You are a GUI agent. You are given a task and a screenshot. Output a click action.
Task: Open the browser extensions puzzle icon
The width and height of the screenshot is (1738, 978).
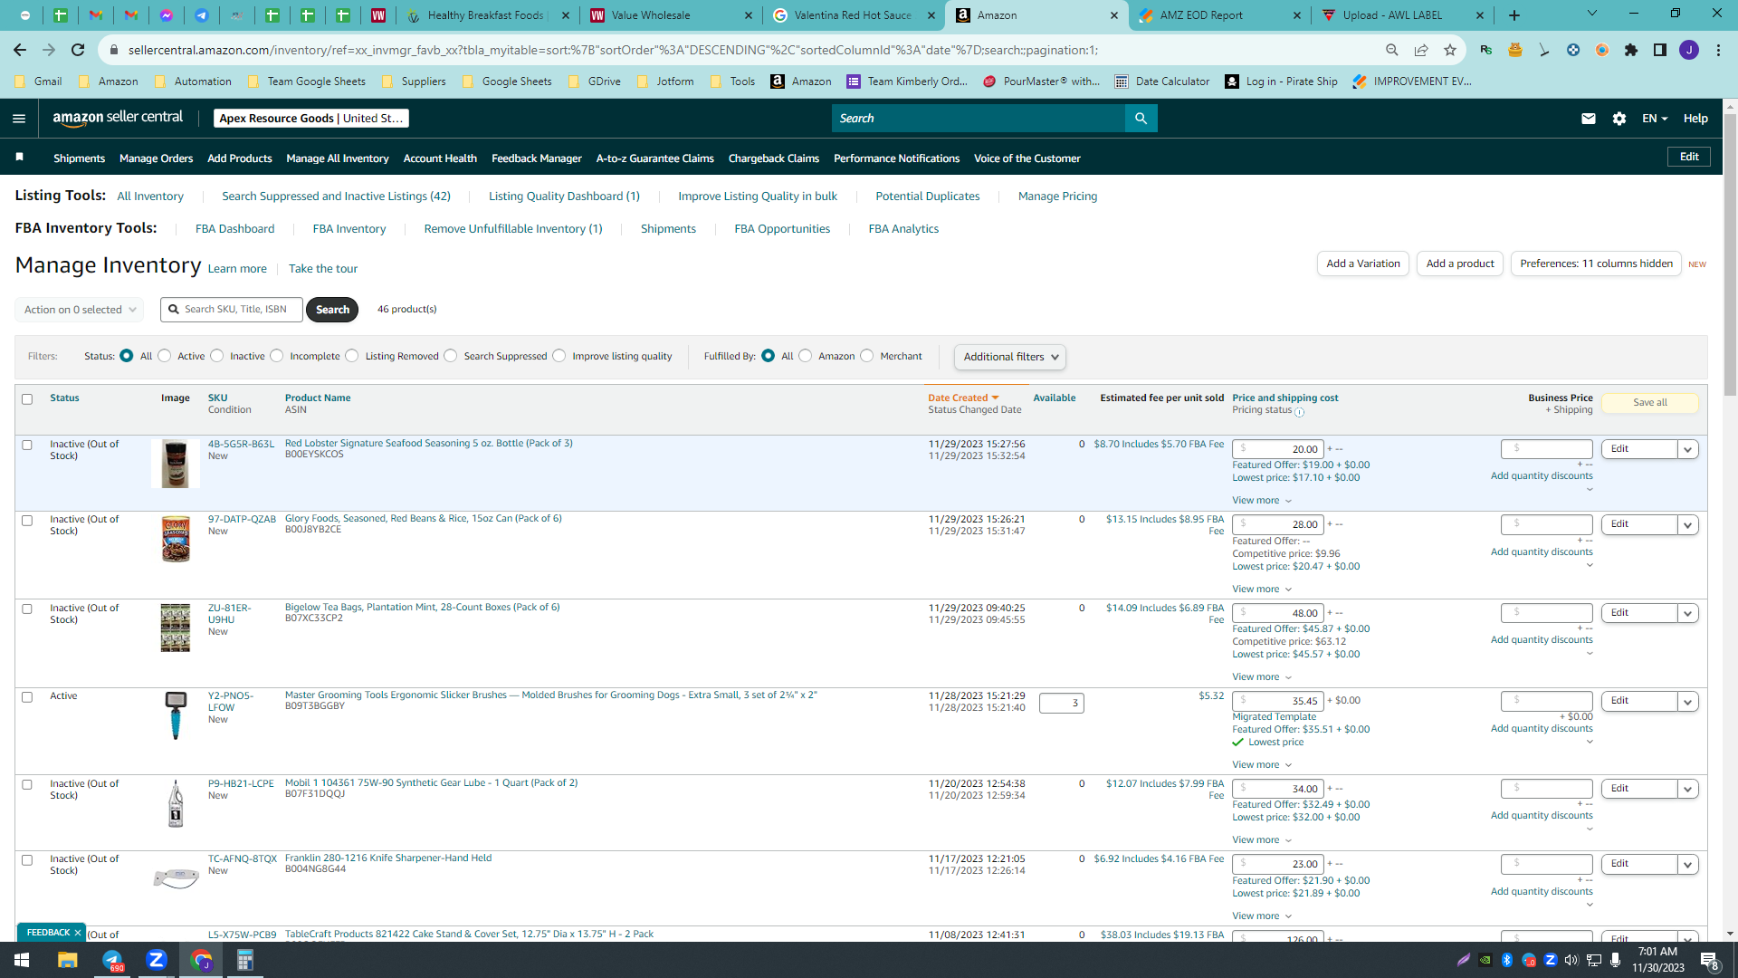1631,50
